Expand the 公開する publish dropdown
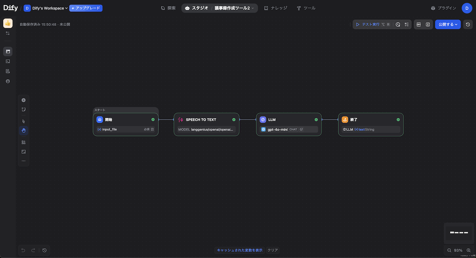476x258 pixels. coord(448,25)
